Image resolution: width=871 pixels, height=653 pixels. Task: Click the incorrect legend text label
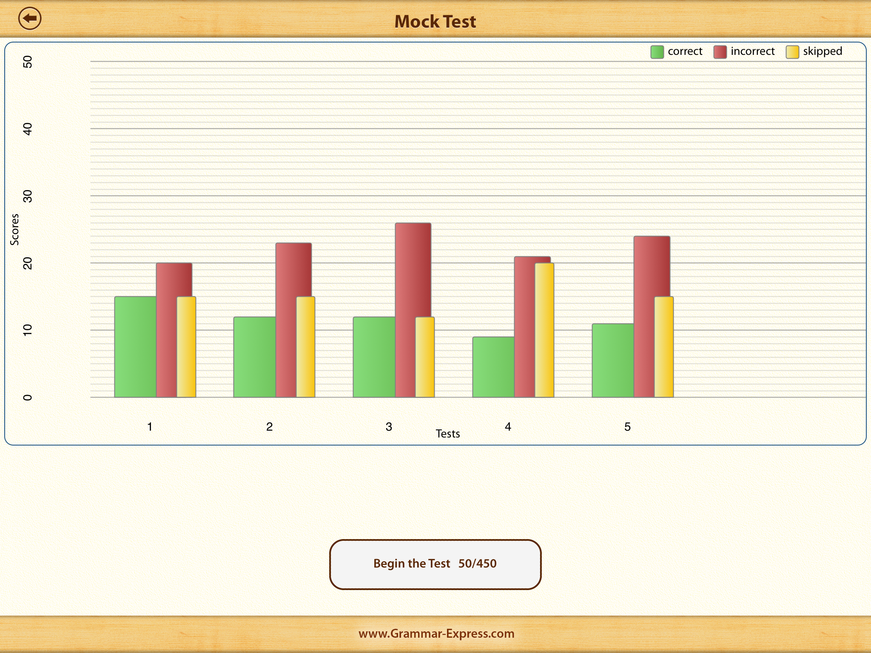point(752,51)
